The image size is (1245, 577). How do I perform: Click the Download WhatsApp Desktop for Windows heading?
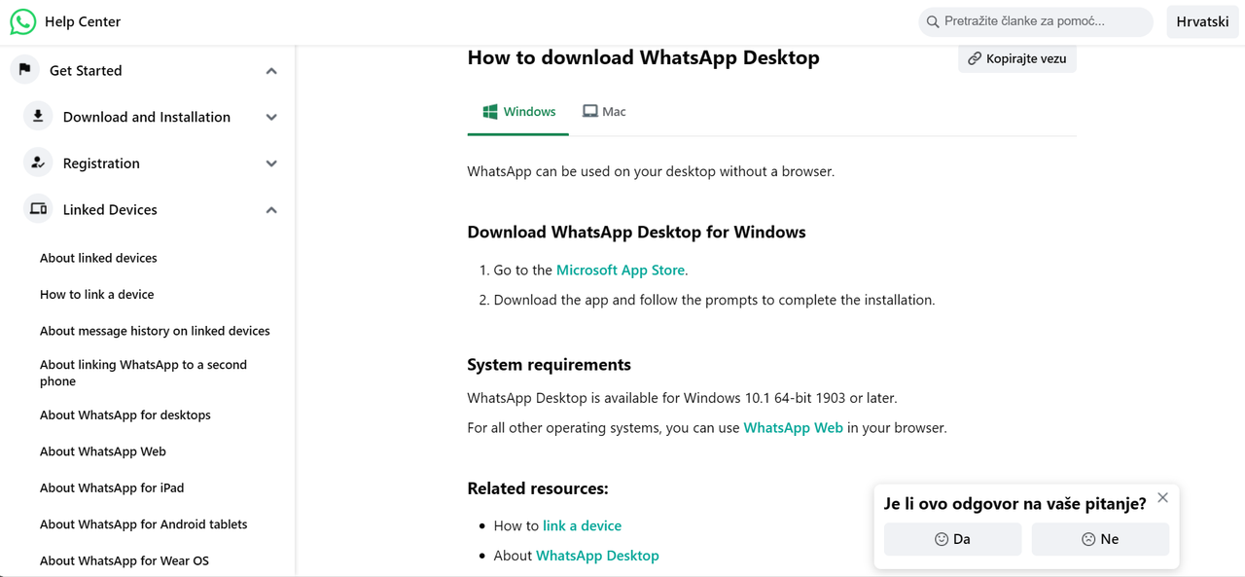(x=636, y=233)
